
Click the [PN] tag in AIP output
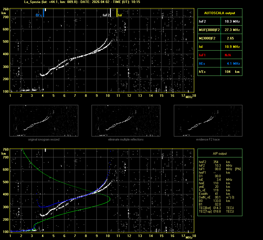pyautogui.click(x=238, y=169)
